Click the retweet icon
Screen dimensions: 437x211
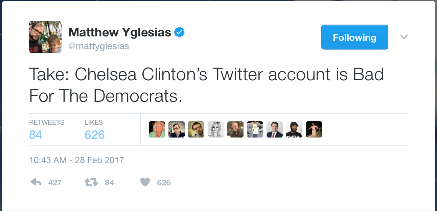point(91,182)
